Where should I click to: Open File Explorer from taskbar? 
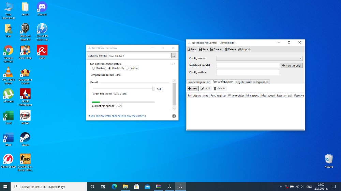(125, 187)
